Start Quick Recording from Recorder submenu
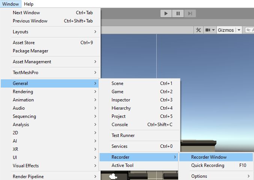The image size is (254, 180). [x=207, y=165]
